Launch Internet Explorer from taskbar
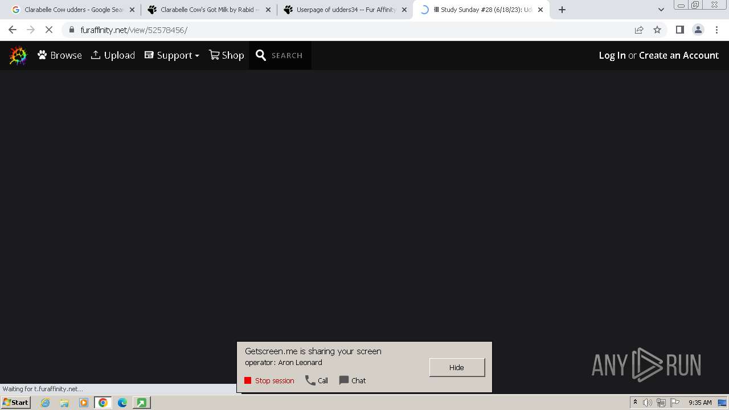729x410 pixels. (x=45, y=403)
